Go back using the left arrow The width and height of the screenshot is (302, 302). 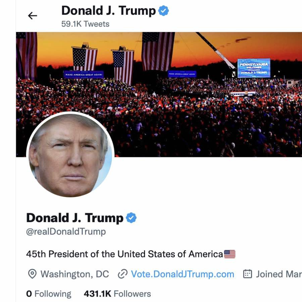[32, 15]
